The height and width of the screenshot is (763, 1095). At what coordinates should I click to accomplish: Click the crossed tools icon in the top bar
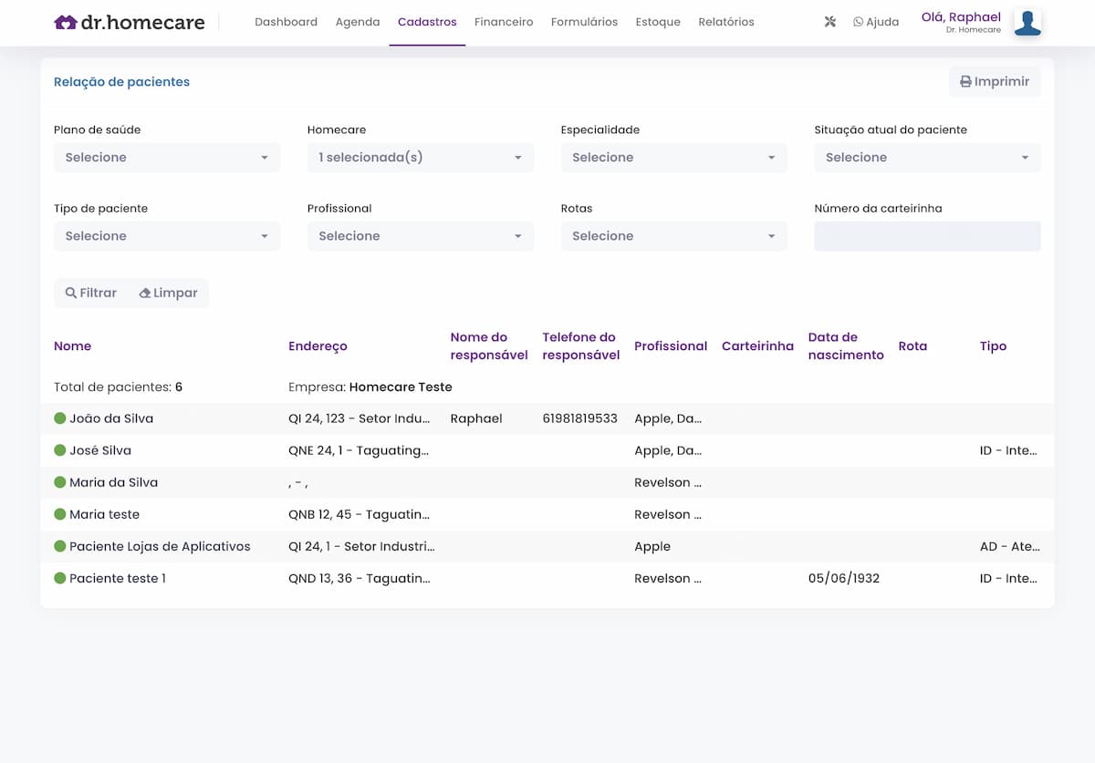[829, 21]
